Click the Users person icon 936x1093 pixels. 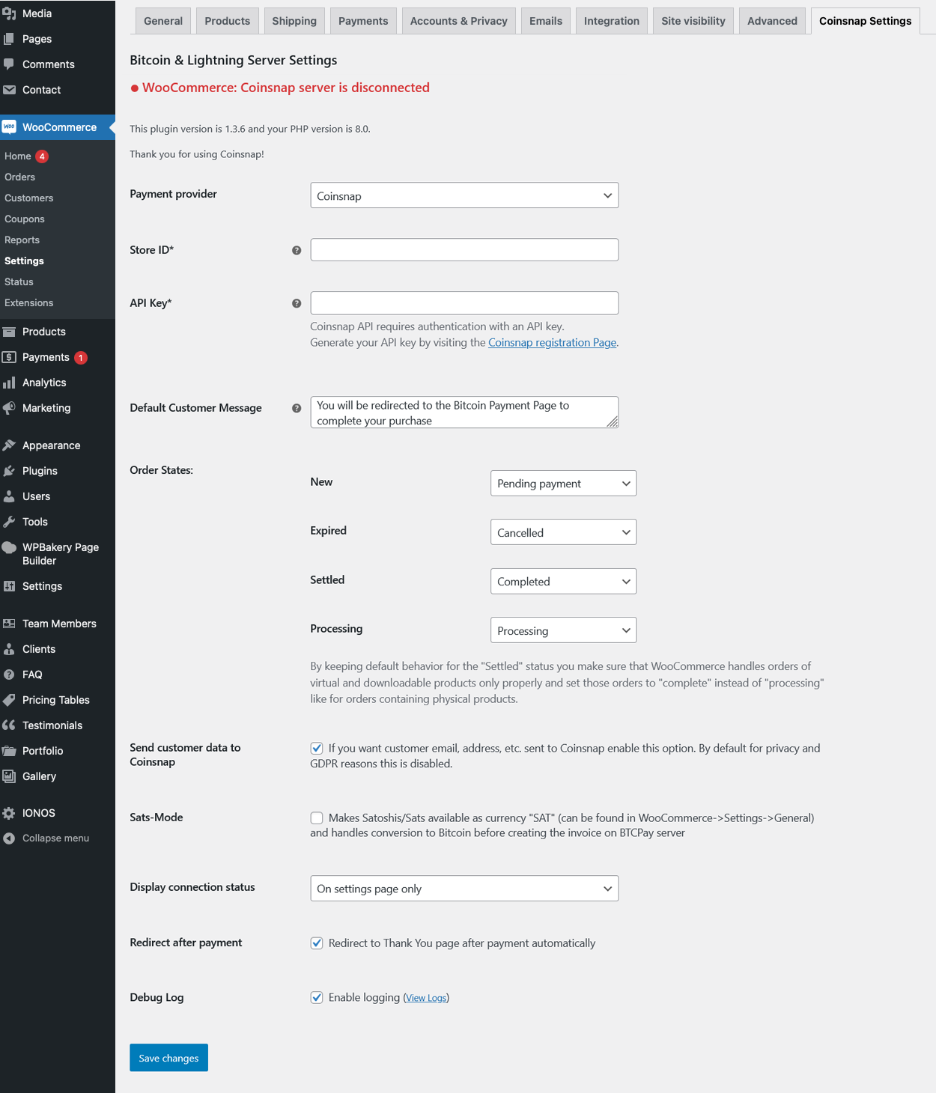coord(9,496)
